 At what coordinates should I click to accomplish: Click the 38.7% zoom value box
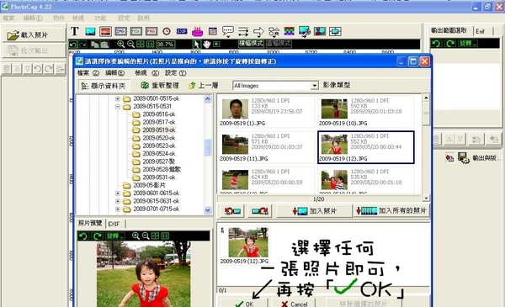point(166,44)
